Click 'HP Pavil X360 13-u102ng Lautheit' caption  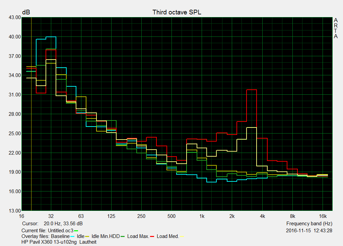point(59,242)
